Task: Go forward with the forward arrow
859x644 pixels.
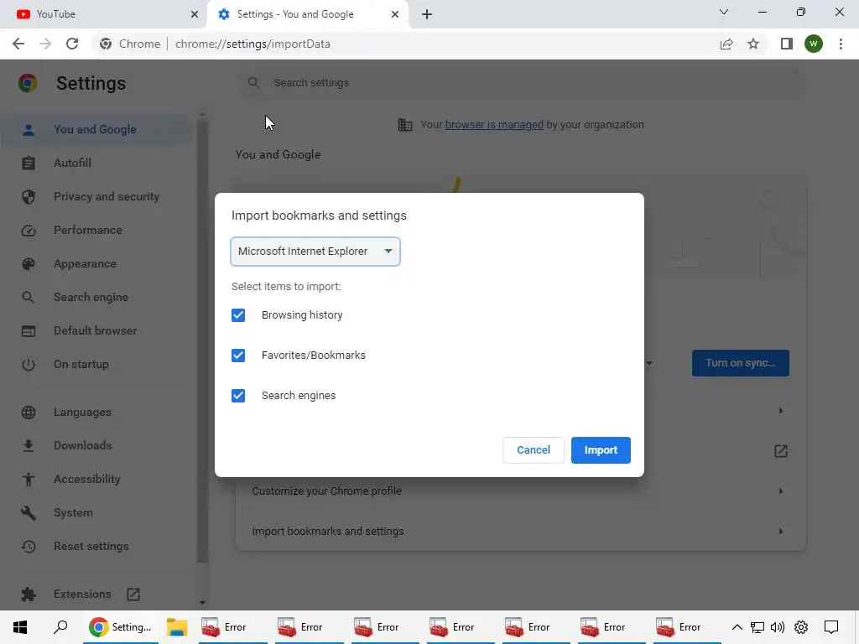Action: (x=45, y=44)
